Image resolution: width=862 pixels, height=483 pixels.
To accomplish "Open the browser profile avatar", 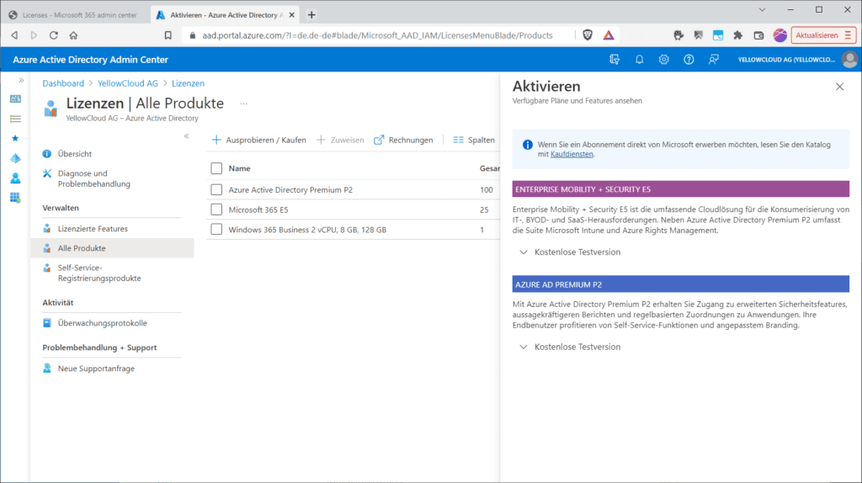I will pyautogui.click(x=780, y=35).
